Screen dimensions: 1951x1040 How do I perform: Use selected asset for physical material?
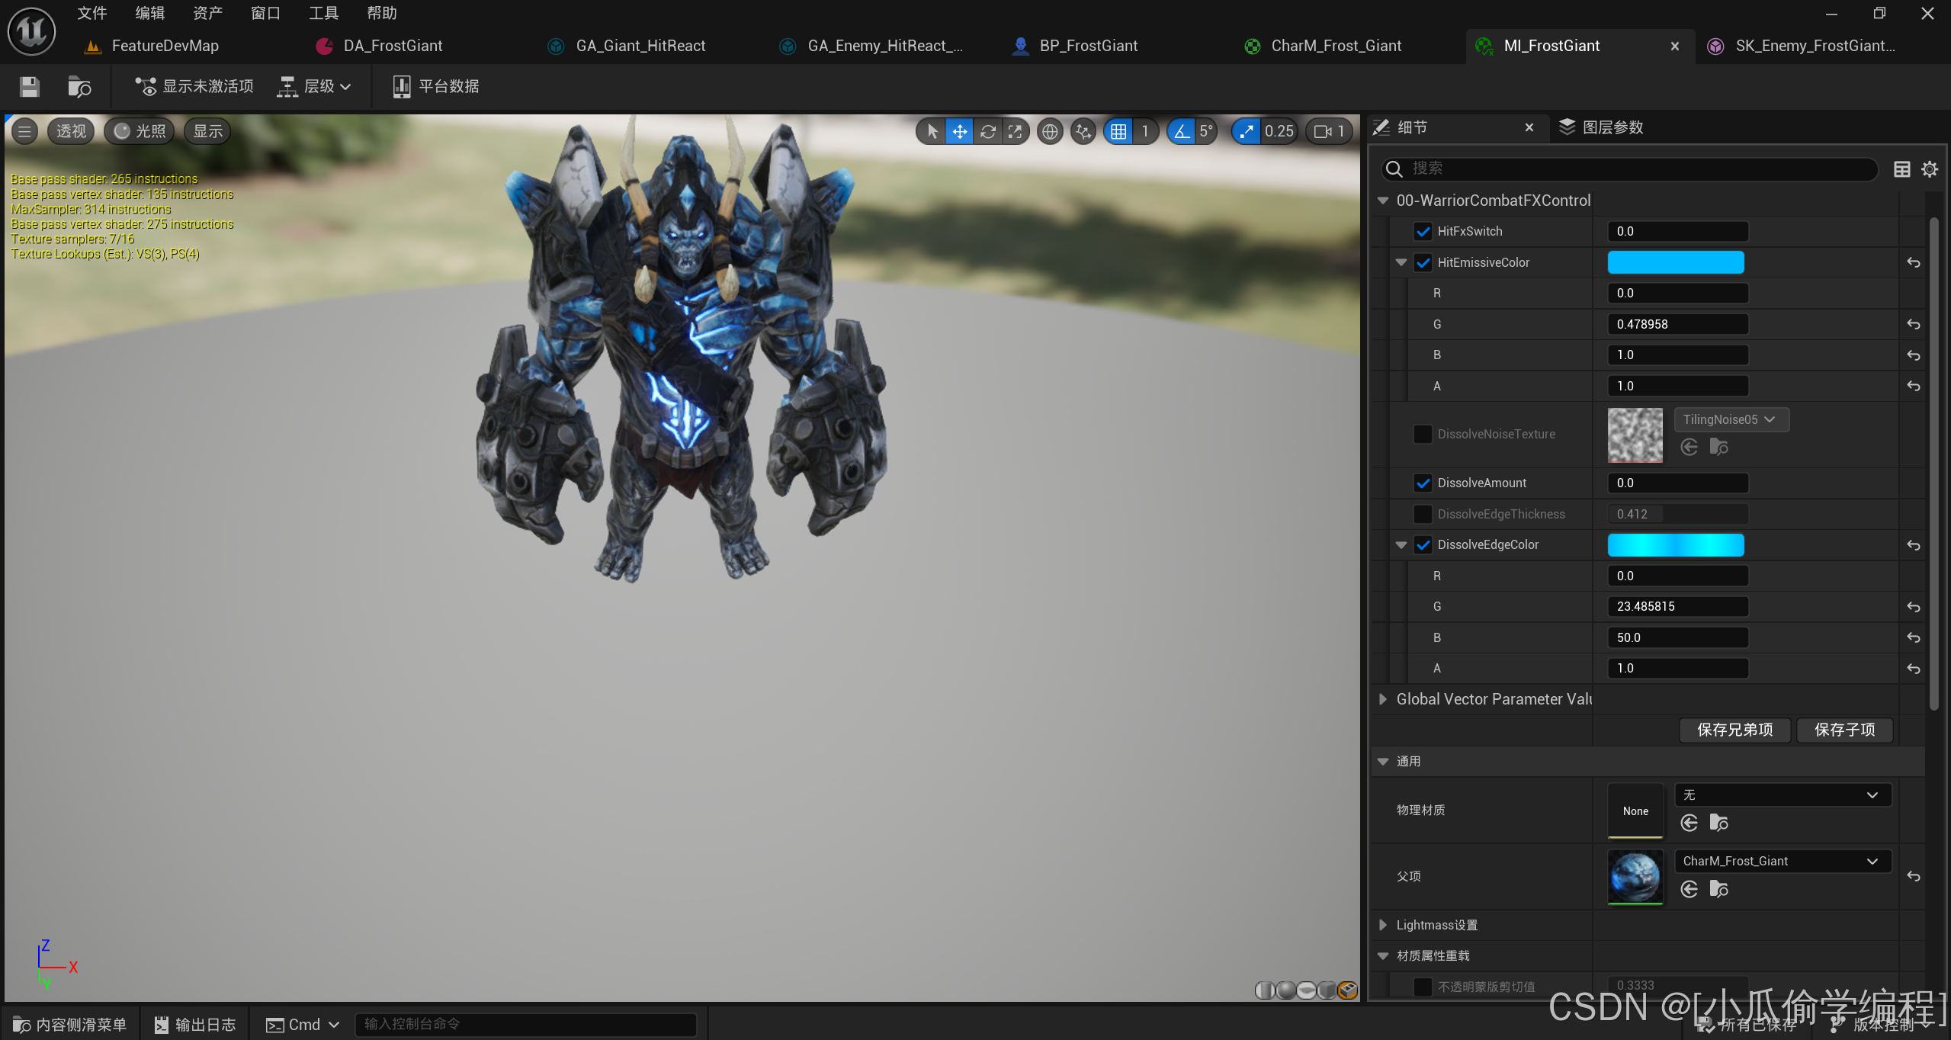[x=1689, y=823]
